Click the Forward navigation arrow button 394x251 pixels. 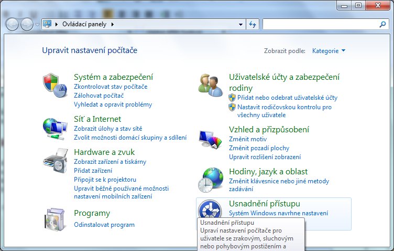pyautogui.click(x=27, y=25)
